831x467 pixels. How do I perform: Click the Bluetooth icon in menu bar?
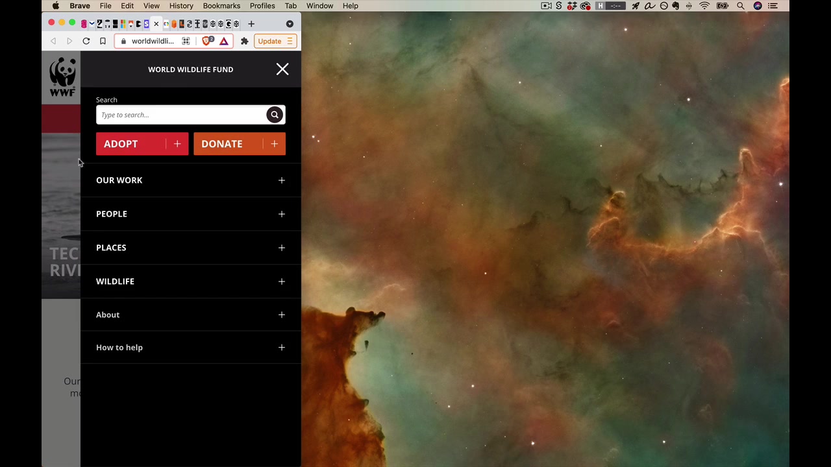point(689,6)
